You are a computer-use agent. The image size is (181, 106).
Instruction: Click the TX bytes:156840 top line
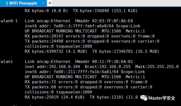91,11
